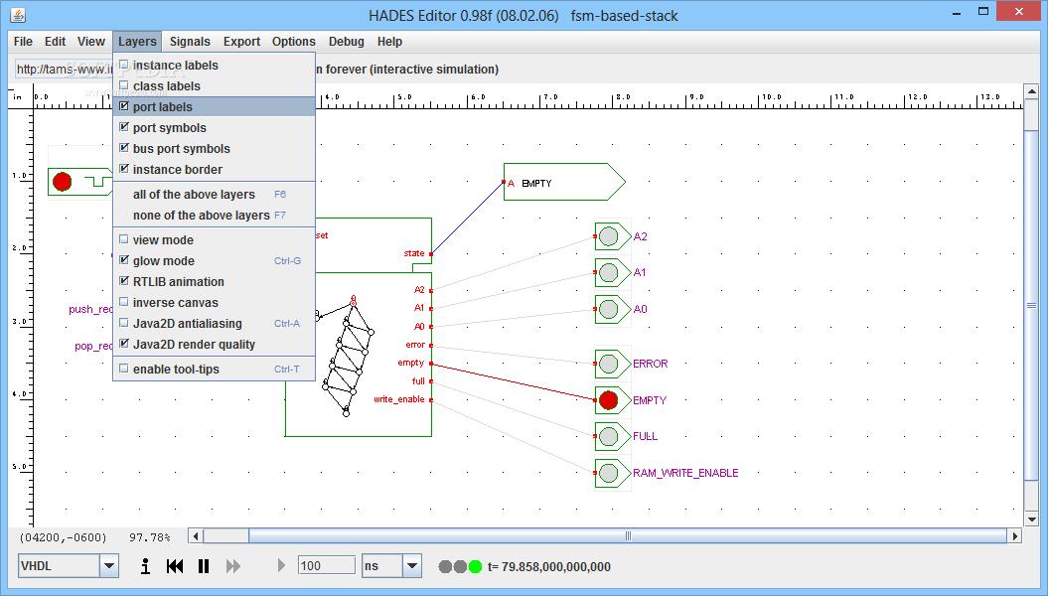Screen dimensions: 1048x596
Task: Open the Edit menu
Action: (x=56, y=42)
